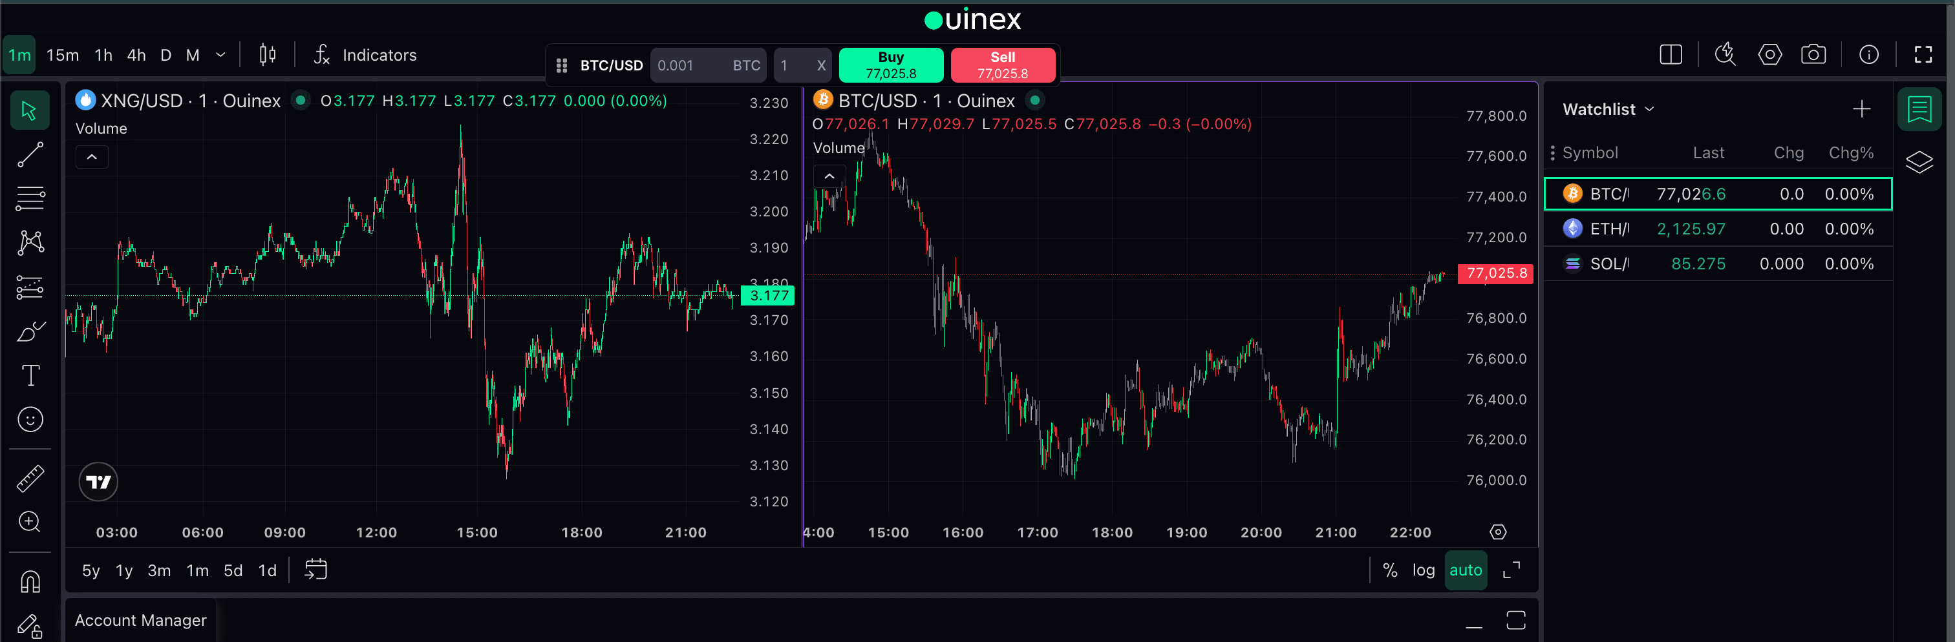
Task: Set the date range to 1d
Action: (267, 570)
